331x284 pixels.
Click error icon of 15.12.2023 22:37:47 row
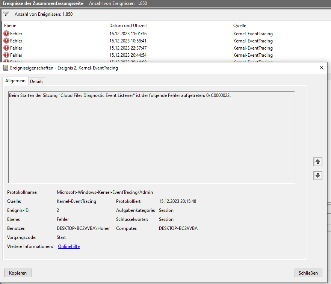[x=6, y=48]
